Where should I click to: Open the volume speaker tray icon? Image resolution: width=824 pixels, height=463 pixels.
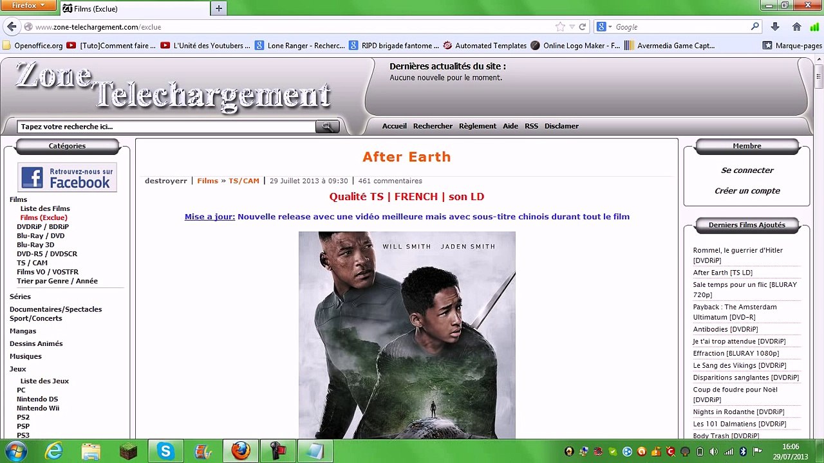click(x=713, y=451)
